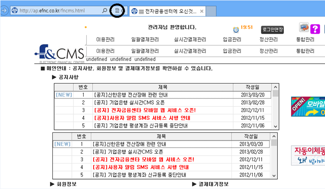Screen dimensions: 325x189
Task: Click the 공지사항 section heading
Action: (x=68, y=77)
